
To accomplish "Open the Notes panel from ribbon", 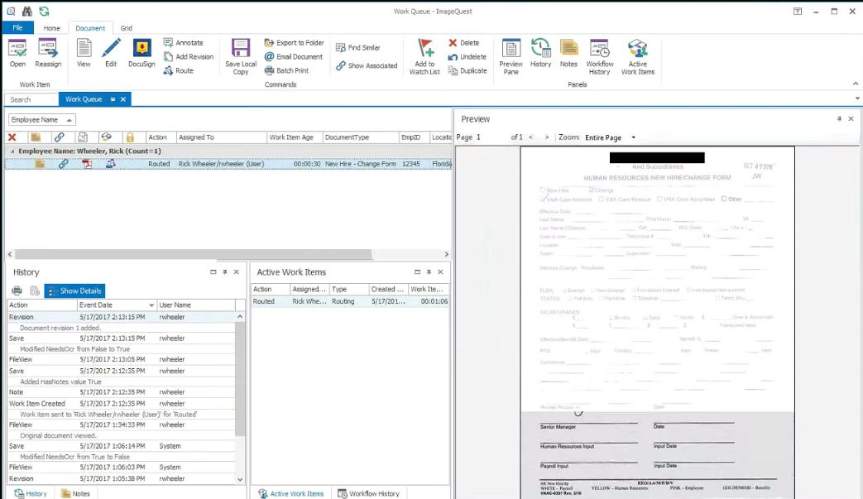I will [x=568, y=53].
